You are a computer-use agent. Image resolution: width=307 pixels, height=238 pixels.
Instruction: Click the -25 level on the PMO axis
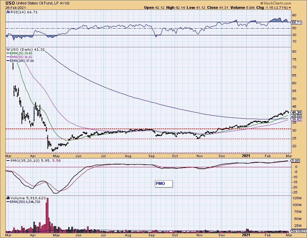295,192
